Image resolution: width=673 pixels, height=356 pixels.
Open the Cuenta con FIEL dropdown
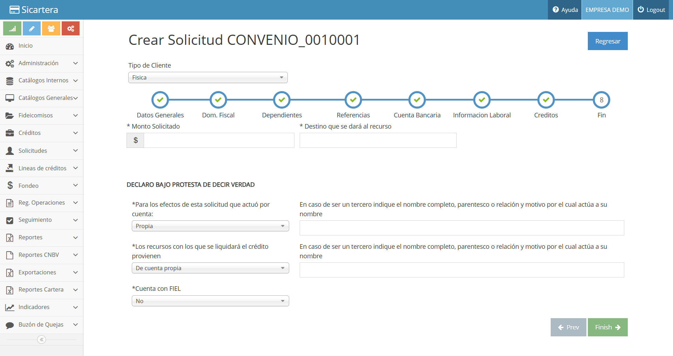(x=210, y=301)
